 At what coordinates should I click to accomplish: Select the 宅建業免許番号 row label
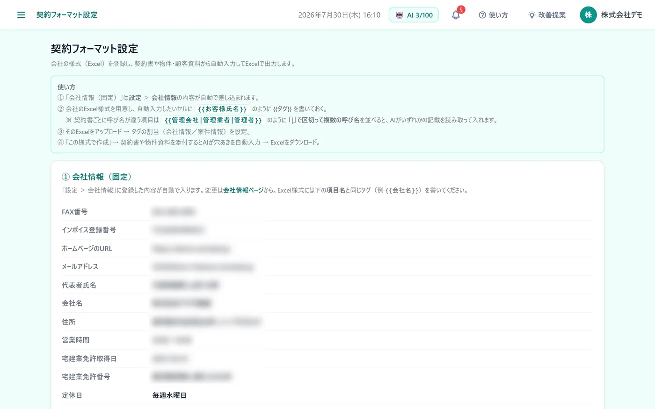point(86,377)
